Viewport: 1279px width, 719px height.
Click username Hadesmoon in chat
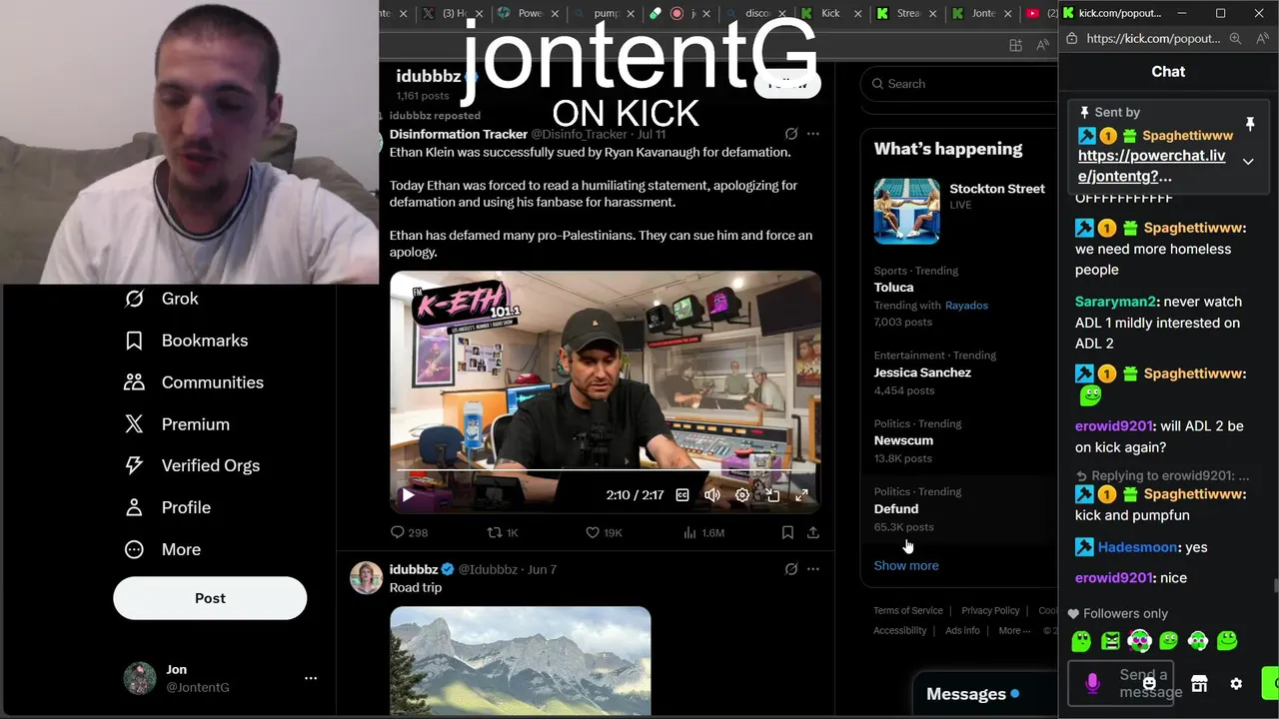[1137, 547]
